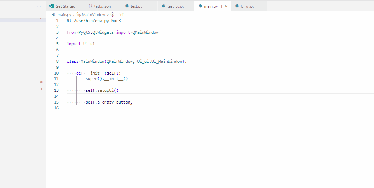Click PyQt5.QtWidgets in the from import
The height and width of the screenshot is (188, 374).
coord(96,32)
